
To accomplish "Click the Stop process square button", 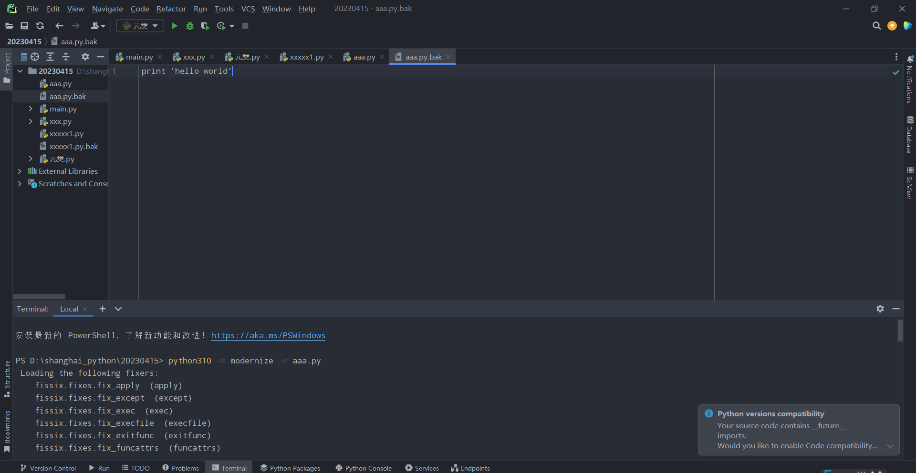I will pyautogui.click(x=245, y=26).
